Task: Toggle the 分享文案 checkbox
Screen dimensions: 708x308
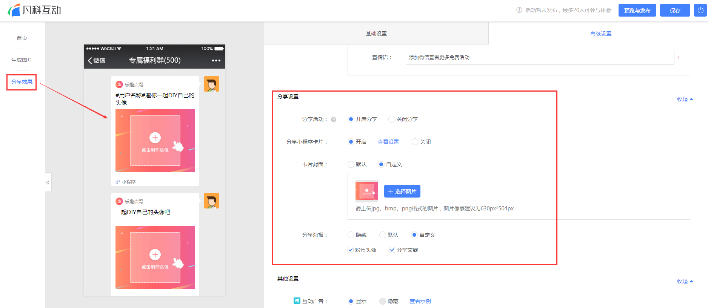Action: click(x=392, y=250)
